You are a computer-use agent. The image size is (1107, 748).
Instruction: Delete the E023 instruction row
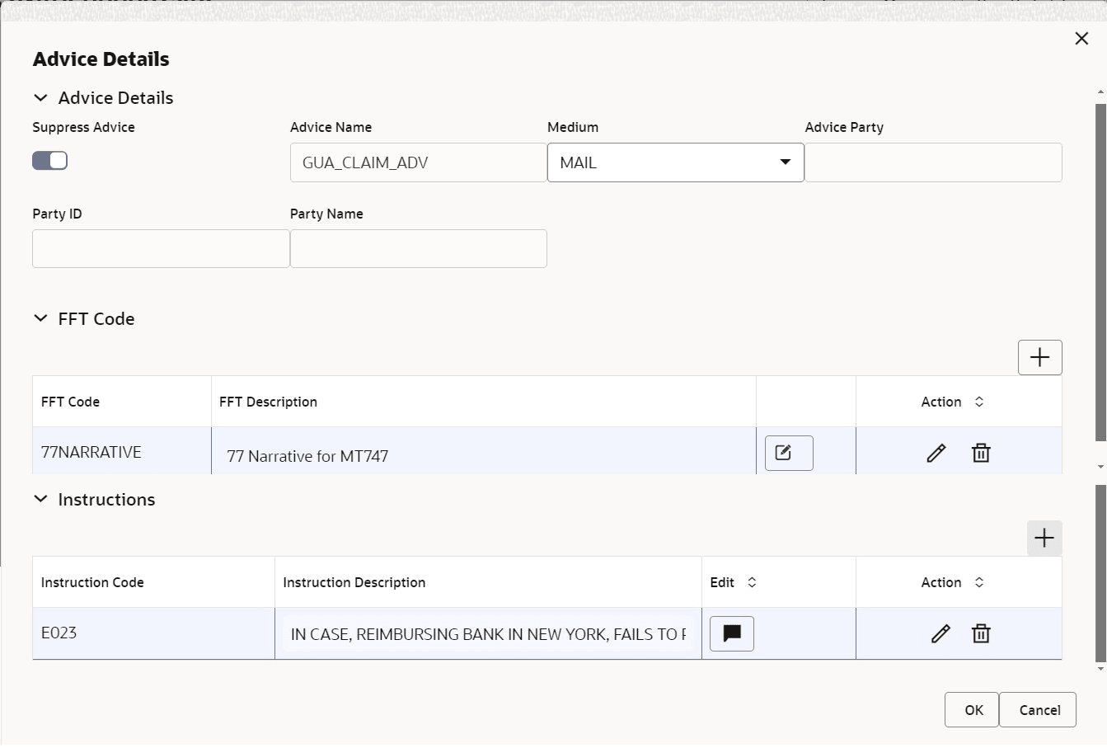(981, 633)
